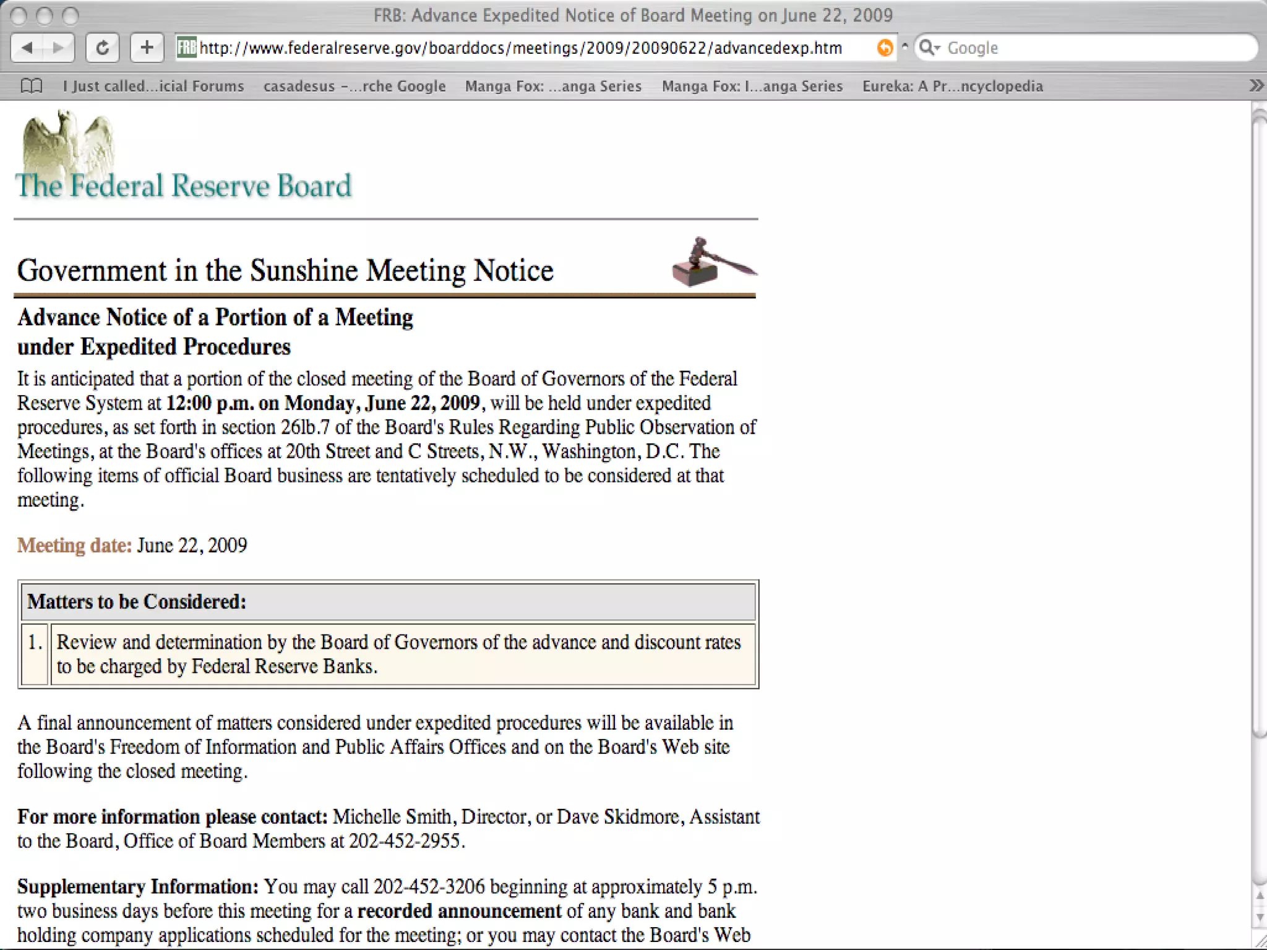Click the orange SnapBack arrow icon
The image size is (1267, 950).
[x=885, y=48]
